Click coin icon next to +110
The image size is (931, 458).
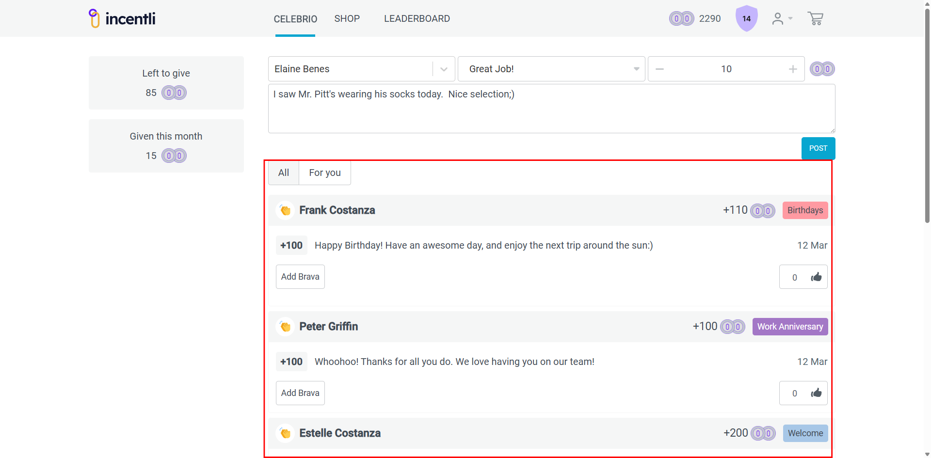[x=763, y=210]
